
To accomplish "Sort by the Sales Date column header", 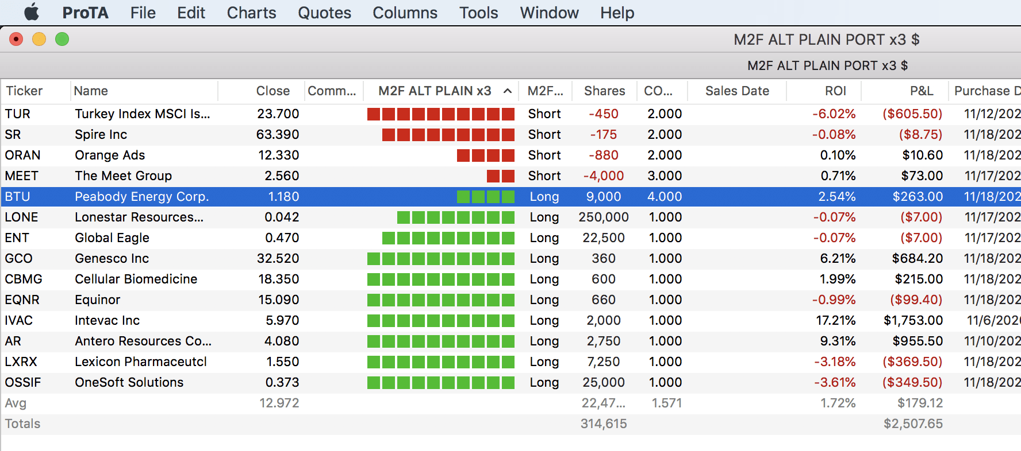I will coord(737,91).
